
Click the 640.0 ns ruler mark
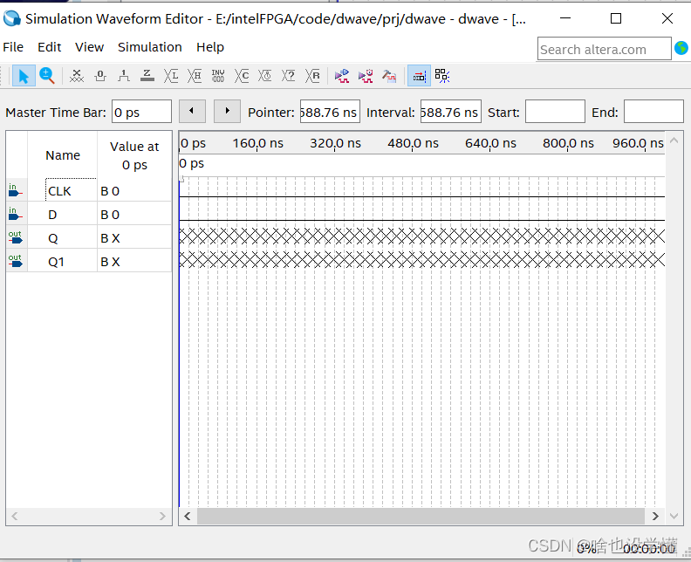pyautogui.click(x=490, y=143)
